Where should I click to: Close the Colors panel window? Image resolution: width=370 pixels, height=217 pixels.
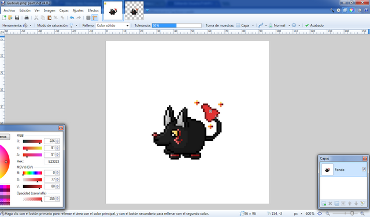click(61, 128)
